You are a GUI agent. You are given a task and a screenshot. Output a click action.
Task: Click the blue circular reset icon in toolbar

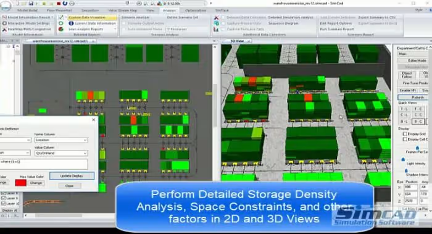pos(65,3)
